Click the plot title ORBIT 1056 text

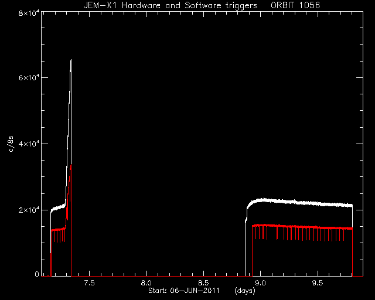point(295,5)
